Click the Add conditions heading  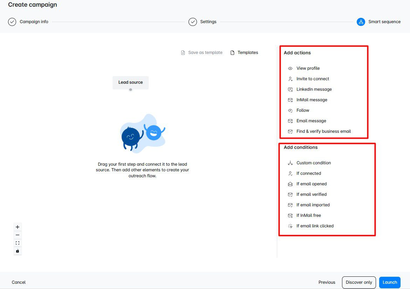301,147
